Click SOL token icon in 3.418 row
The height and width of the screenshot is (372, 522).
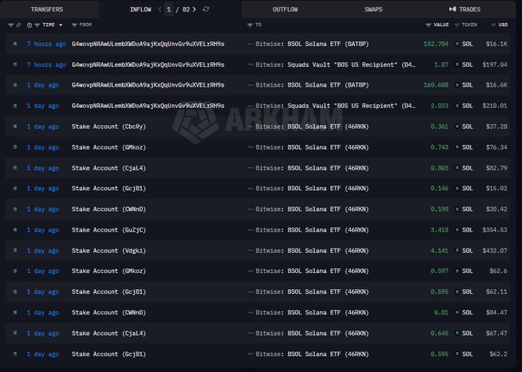(x=457, y=229)
